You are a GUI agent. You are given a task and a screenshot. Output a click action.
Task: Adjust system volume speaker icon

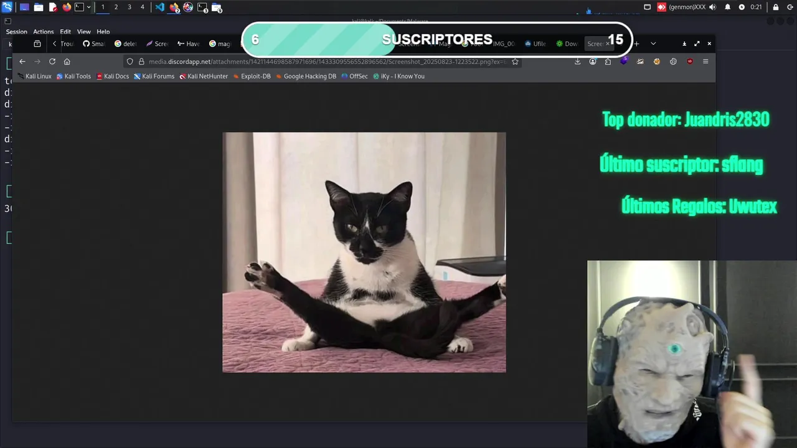point(712,7)
